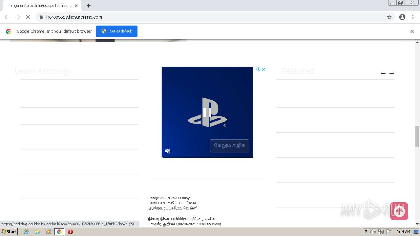The image size is (420, 236).
Task: Click the page vertical scrollbar thumb
Action: point(417,136)
